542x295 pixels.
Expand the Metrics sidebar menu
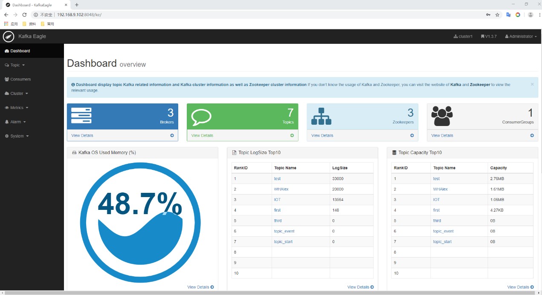click(x=17, y=108)
